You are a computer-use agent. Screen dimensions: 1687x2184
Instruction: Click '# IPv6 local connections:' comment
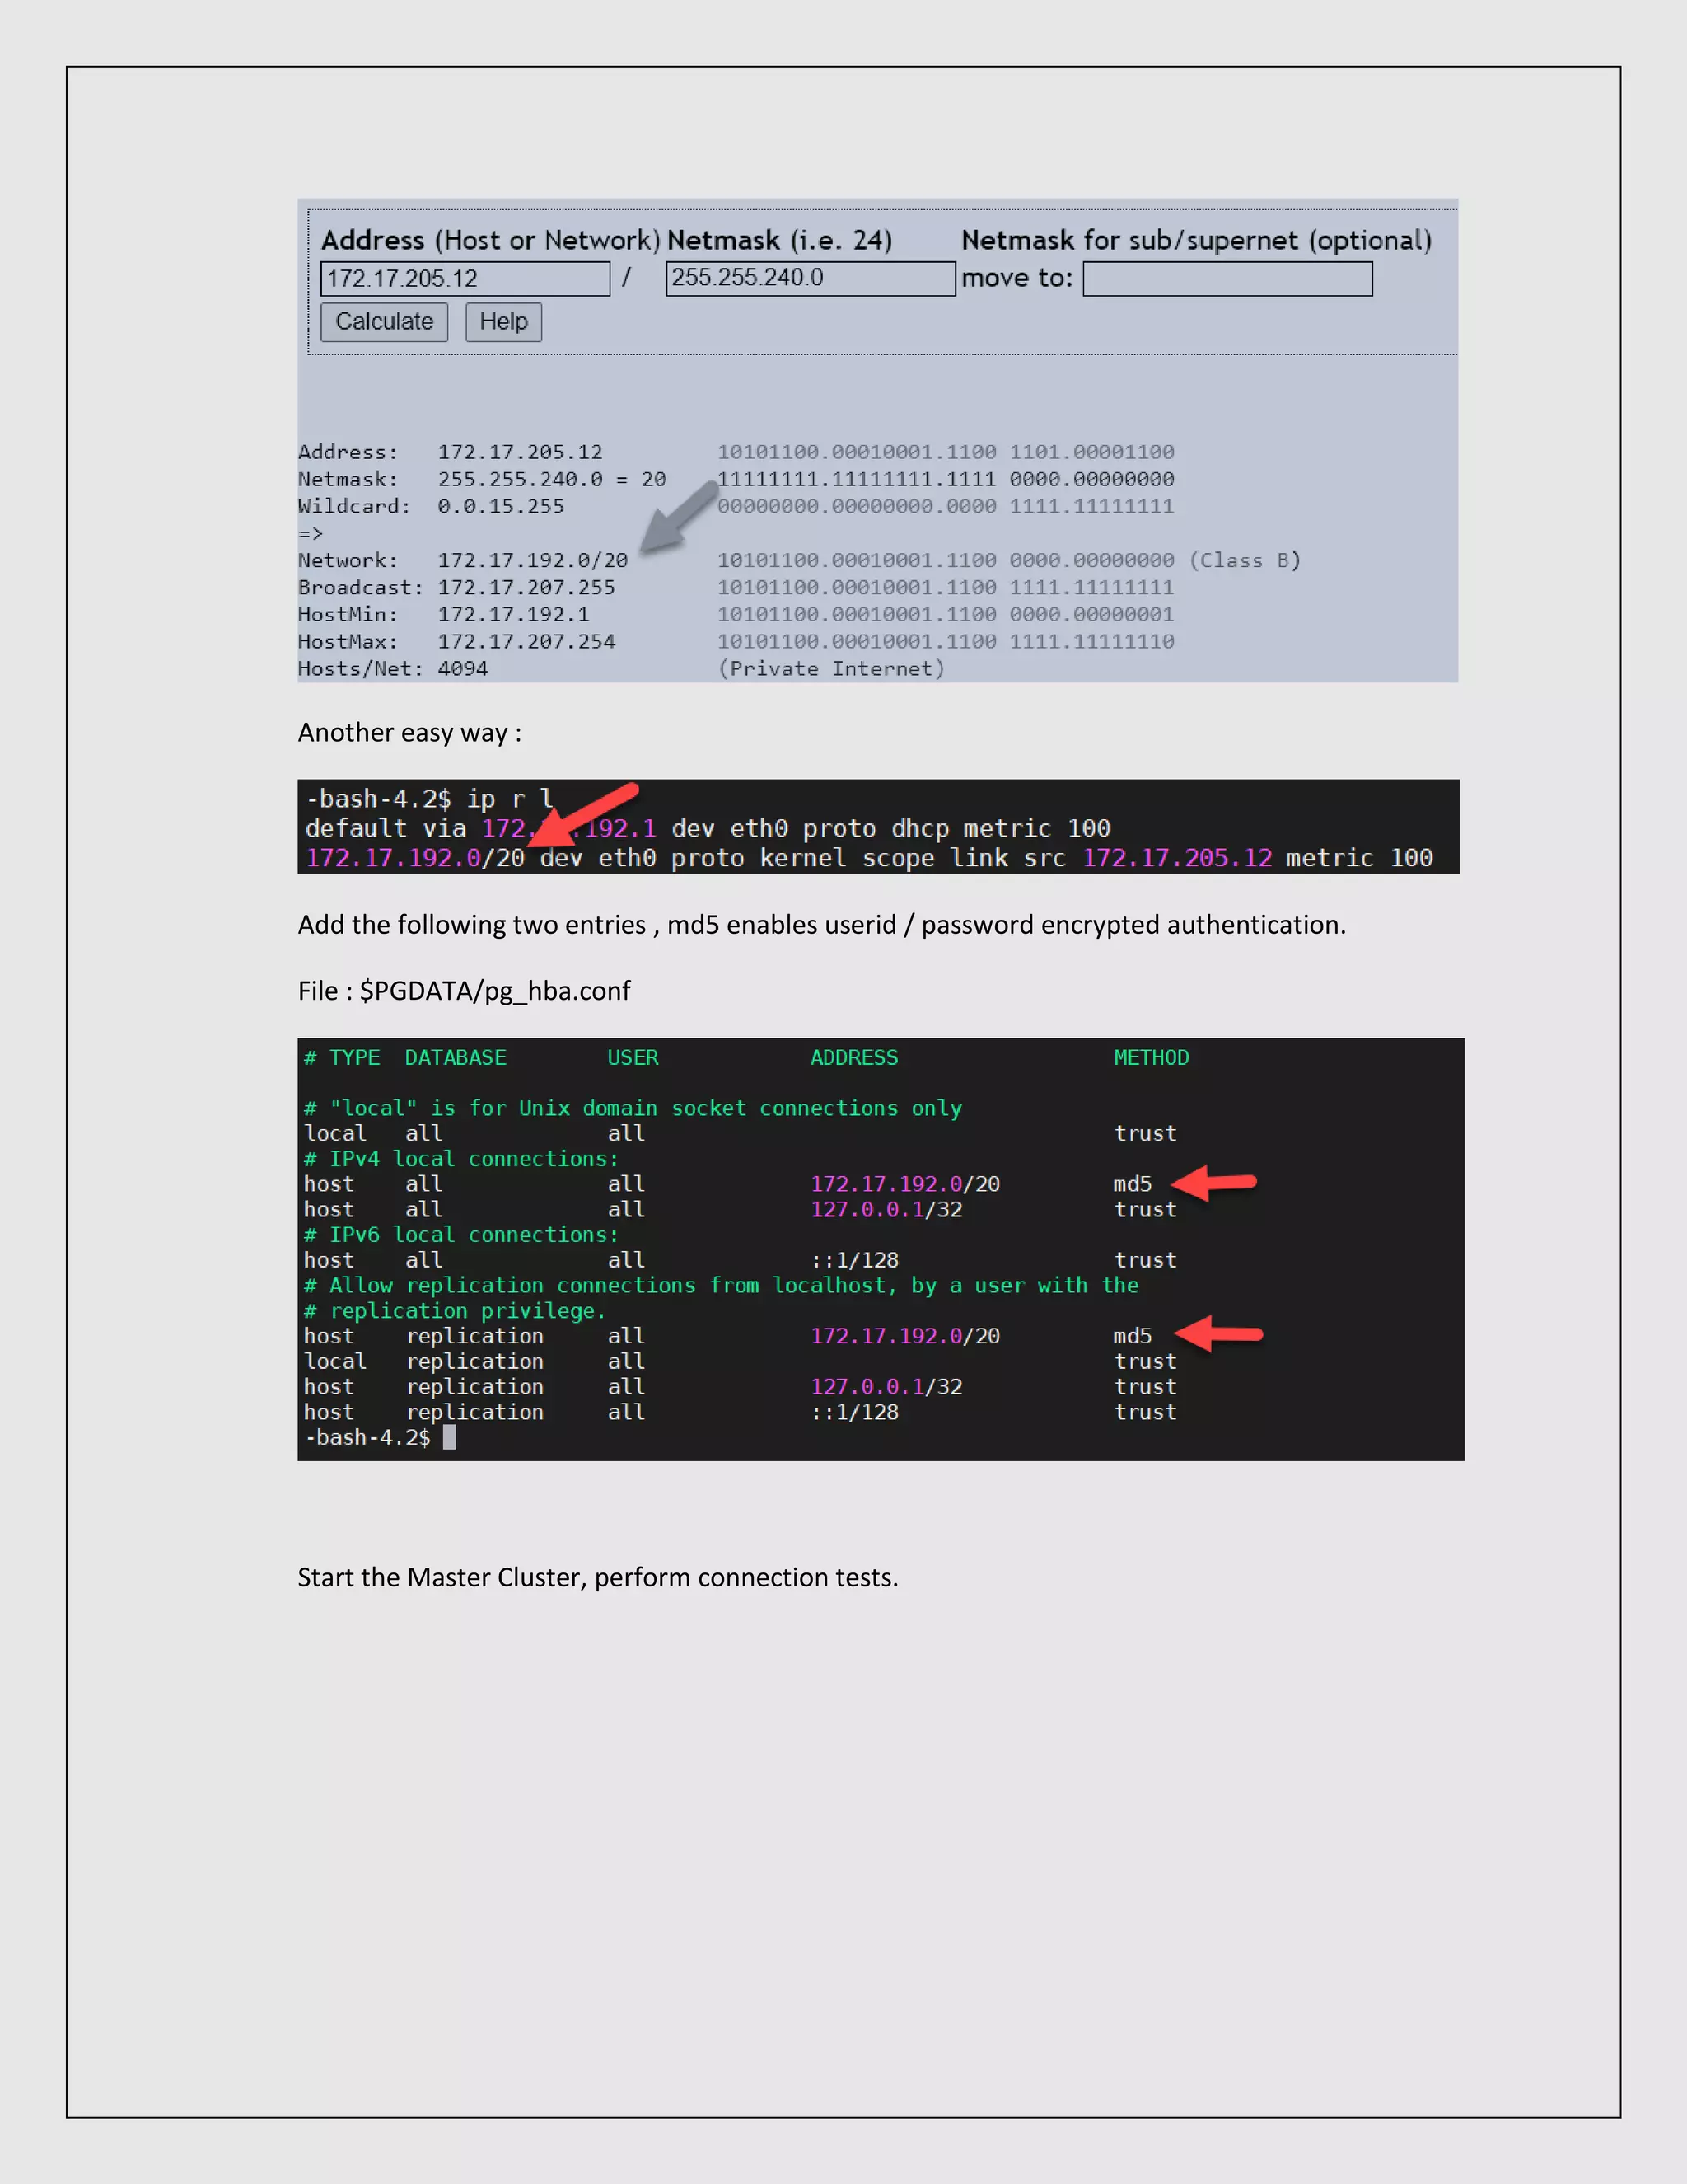tap(462, 1235)
